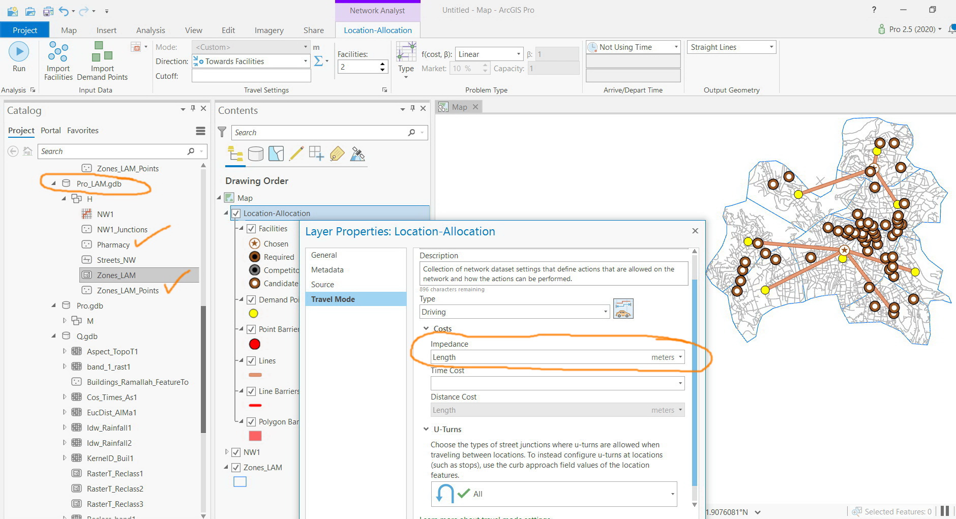This screenshot has width=956, height=519.
Task: Uncheck the Zones_LAM layer checkbox in Contents
Action: [236, 468]
